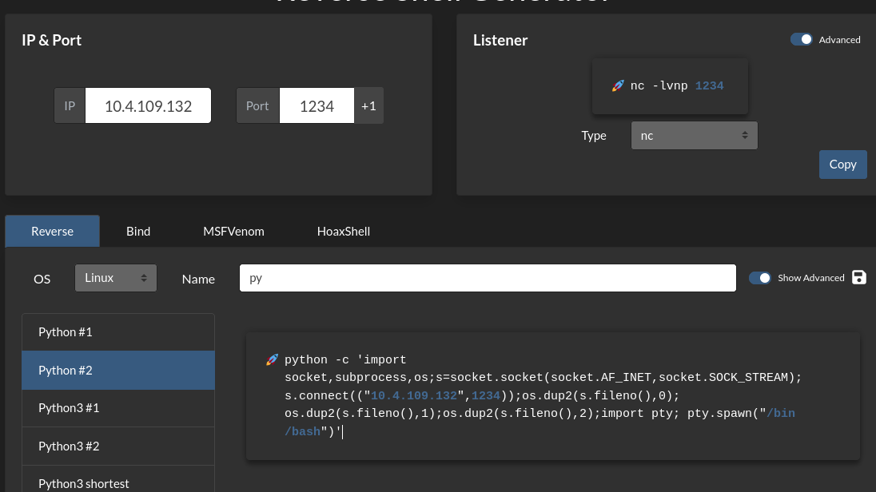876x492 pixels.
Task: Select the Python3 shortest payload
Action: [x=117, y=480]
